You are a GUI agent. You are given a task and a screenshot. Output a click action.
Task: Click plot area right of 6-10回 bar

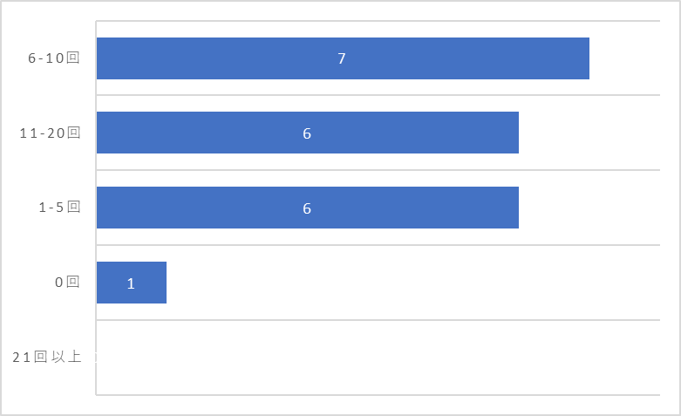click(624, 58)
